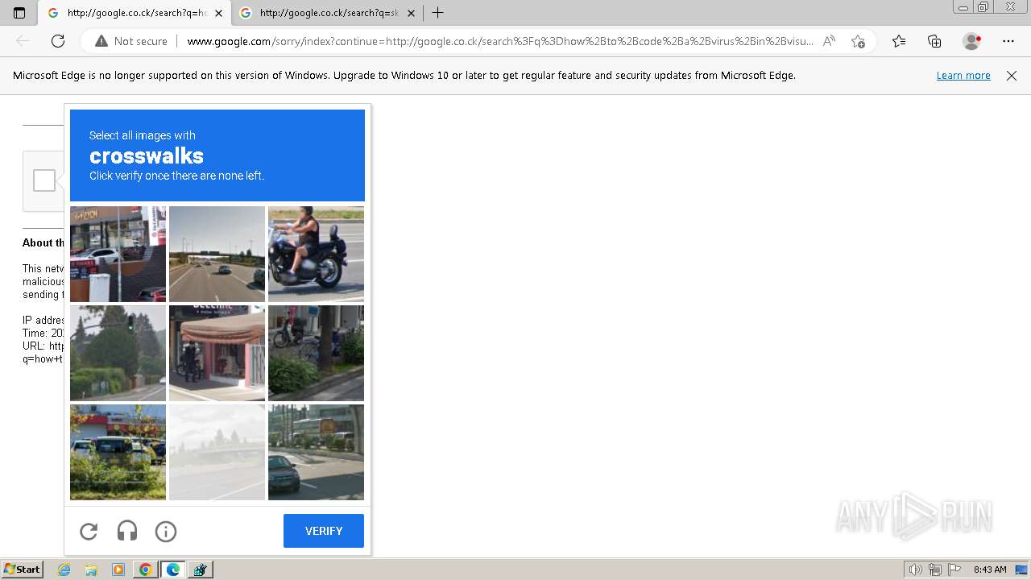Image resolution: width=1031 pixels, height=580 pixels.
Task: Reload the captcha challenge images
Action: (x=89, y=531)
